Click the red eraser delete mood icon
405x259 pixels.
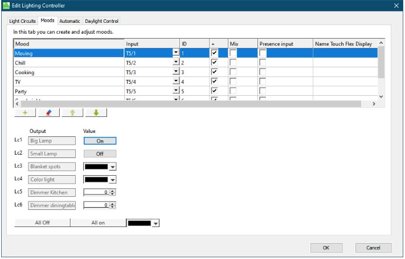pos(48,113)
